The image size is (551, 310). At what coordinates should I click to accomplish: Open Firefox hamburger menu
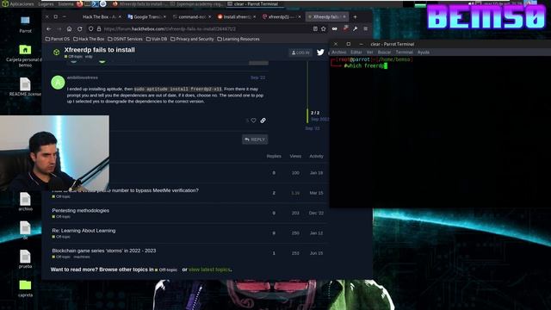[x=365, y=28]
